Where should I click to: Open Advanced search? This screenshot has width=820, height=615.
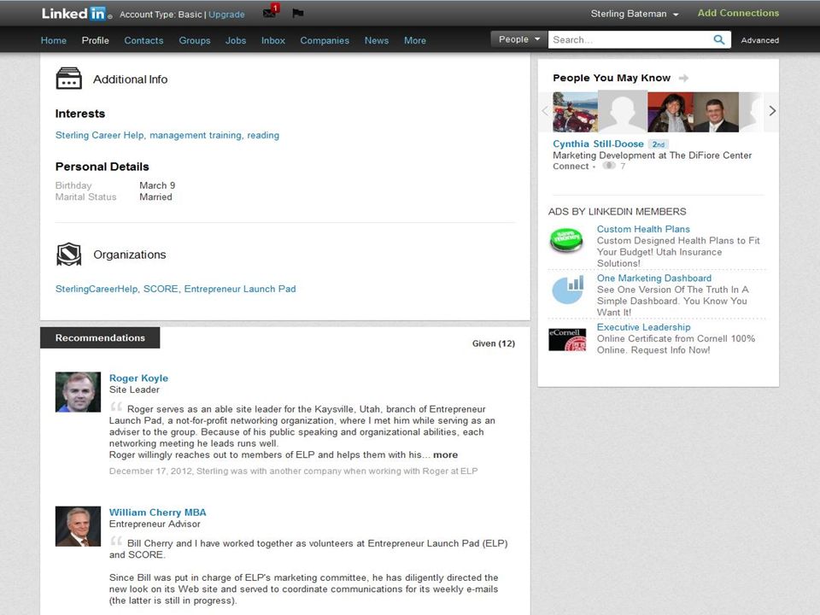759,40
